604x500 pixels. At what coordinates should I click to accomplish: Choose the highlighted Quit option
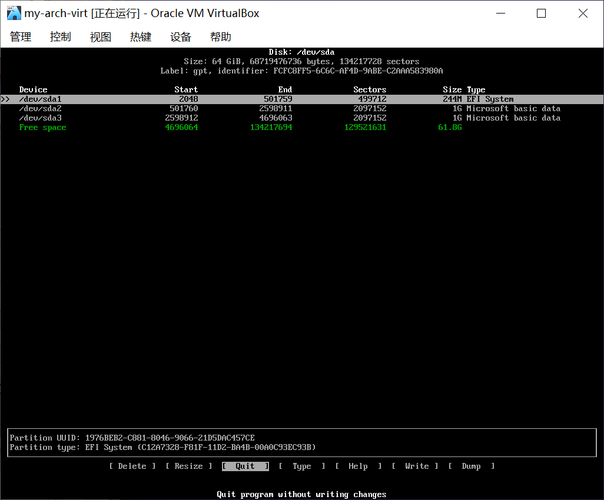tap(245, 466)
